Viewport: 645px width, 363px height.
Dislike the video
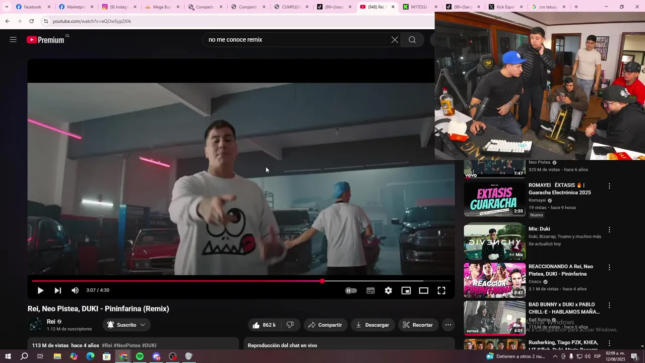[x=290, y=325]
